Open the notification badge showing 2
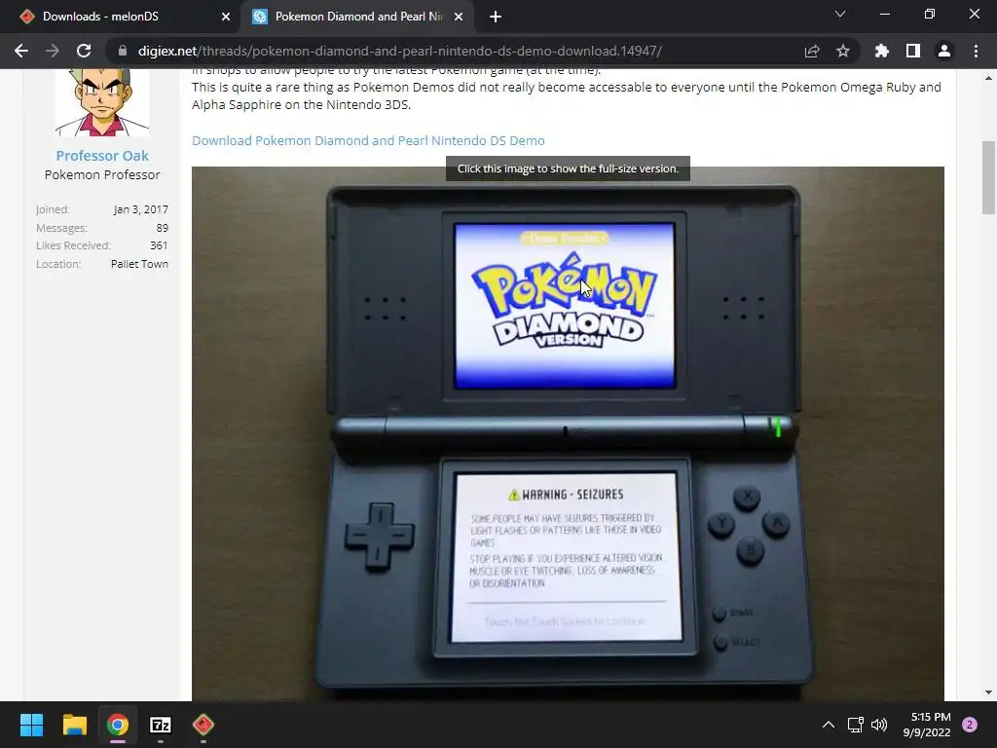This screenshot has height=748, width=997. click(970, 725)
